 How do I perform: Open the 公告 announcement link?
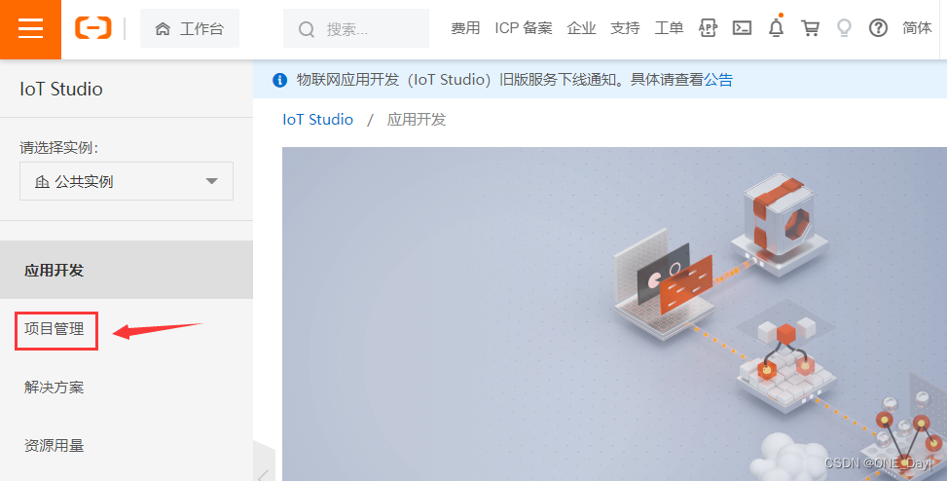(x=718, y=80)
